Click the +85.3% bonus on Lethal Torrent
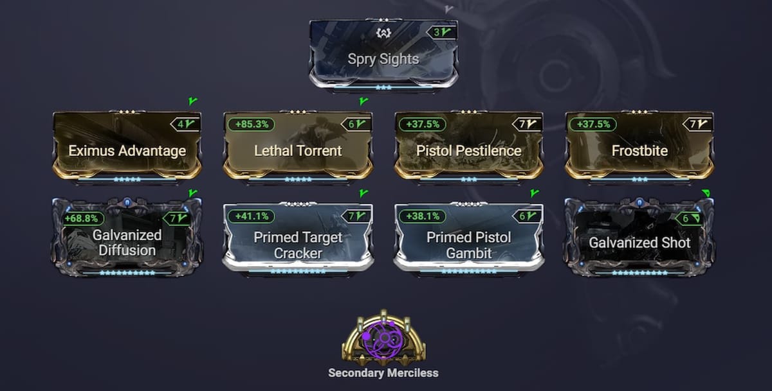The image size is (772, 391). click(x=251, y=123)
